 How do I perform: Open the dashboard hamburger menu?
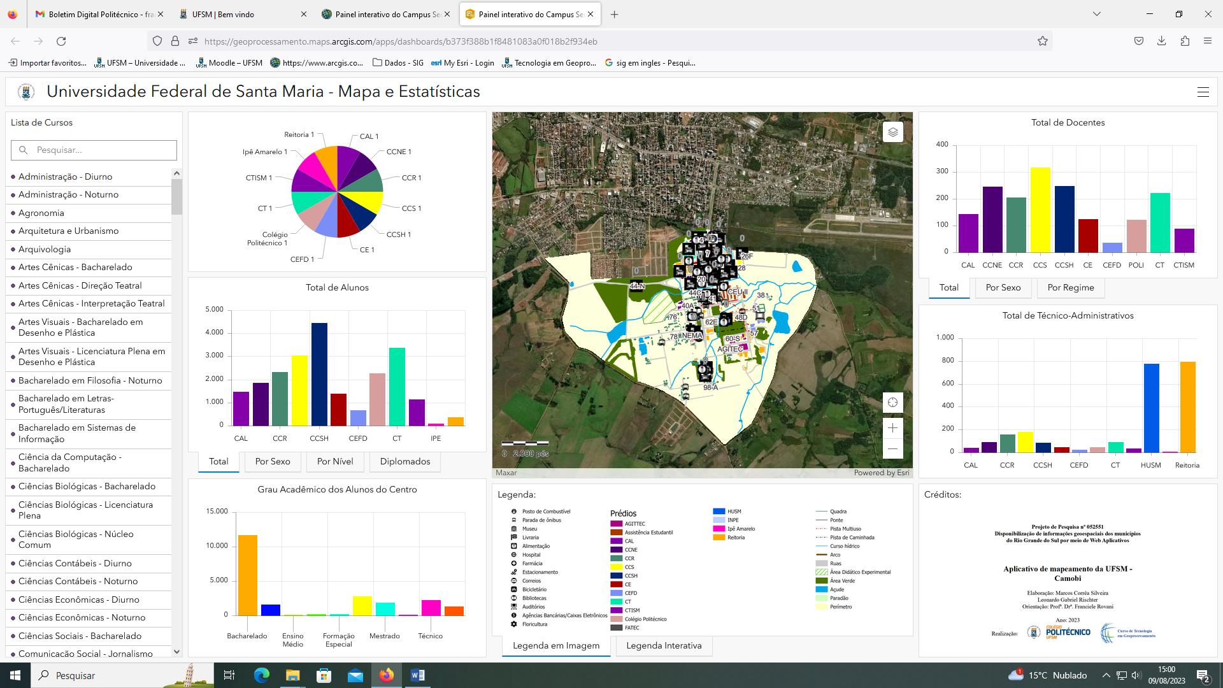[x=1203, y=92]
